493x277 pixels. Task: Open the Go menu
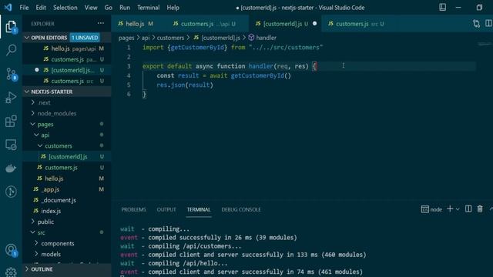point(108,8)
